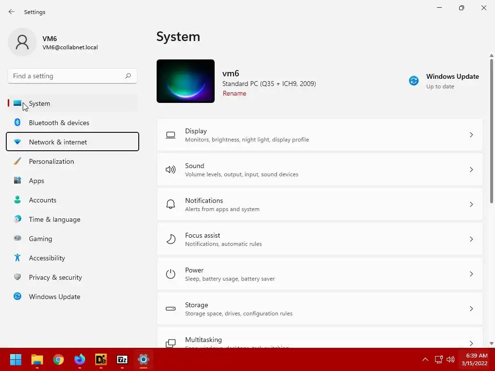The image size is (495, 371).
Task: Click the Settings gear on taskbar
Action: (x=143, y=359)
